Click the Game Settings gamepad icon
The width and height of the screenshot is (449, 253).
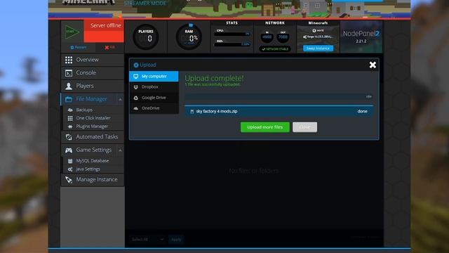(x=69, y=150)
